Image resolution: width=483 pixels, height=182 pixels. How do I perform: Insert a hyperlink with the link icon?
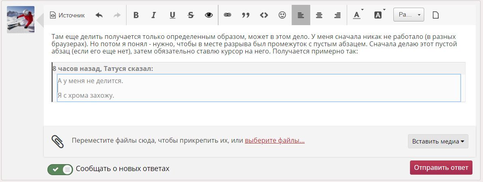coord(228,15)
